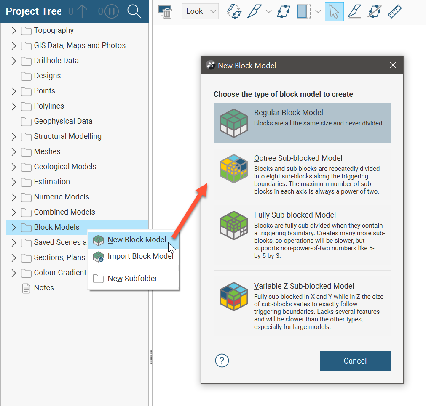Expand the Topography folder
Image resolution: width=426 pixels, height=406 pixels.
point(14,31)
